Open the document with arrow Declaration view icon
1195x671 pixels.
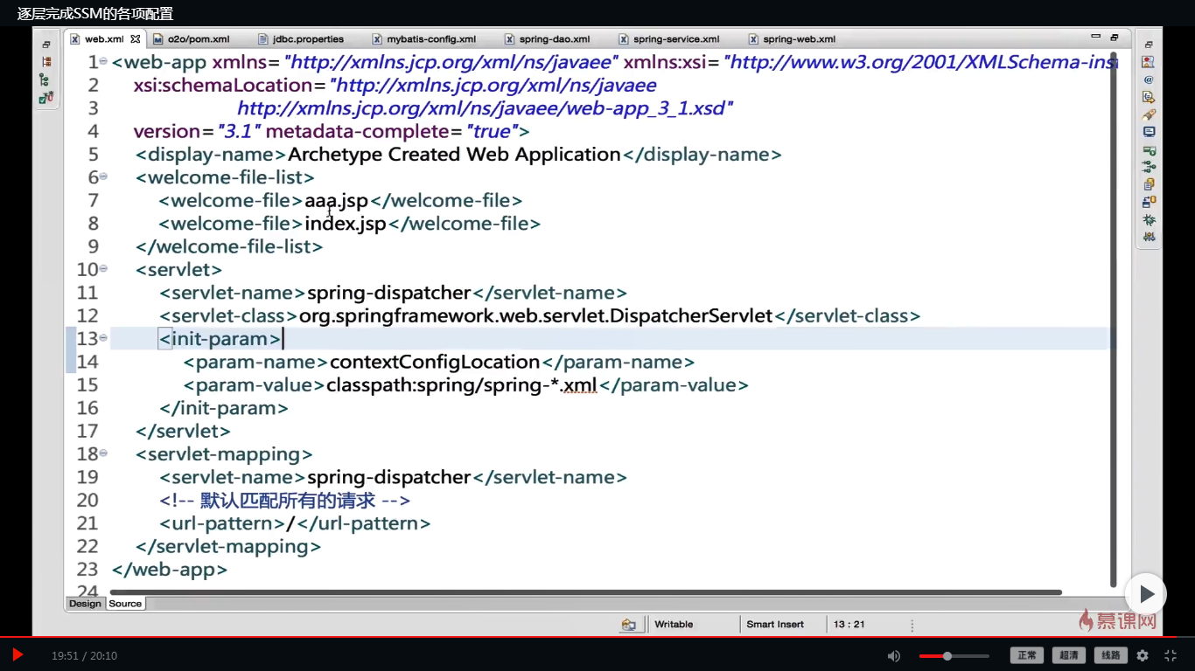coord(1149,97)
